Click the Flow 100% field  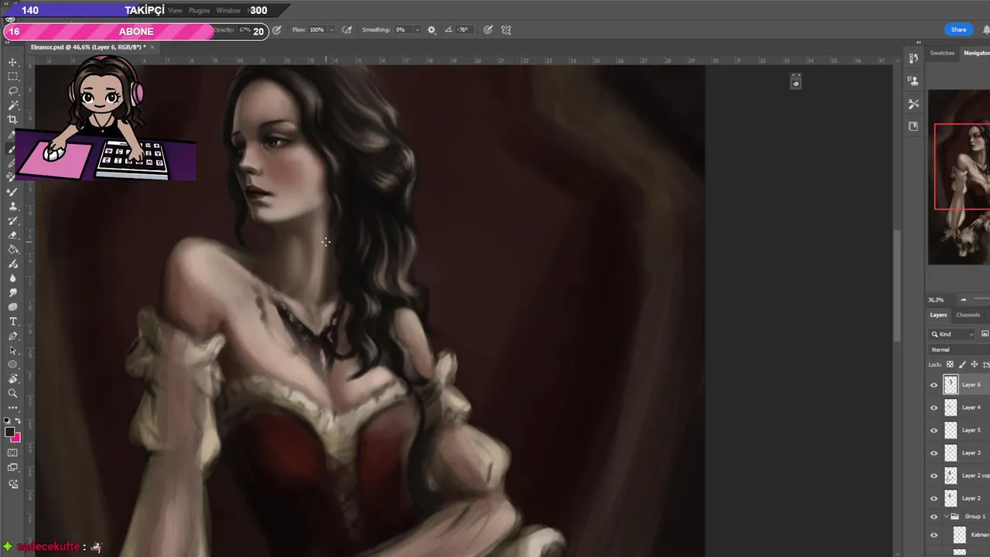pos(317,30)
